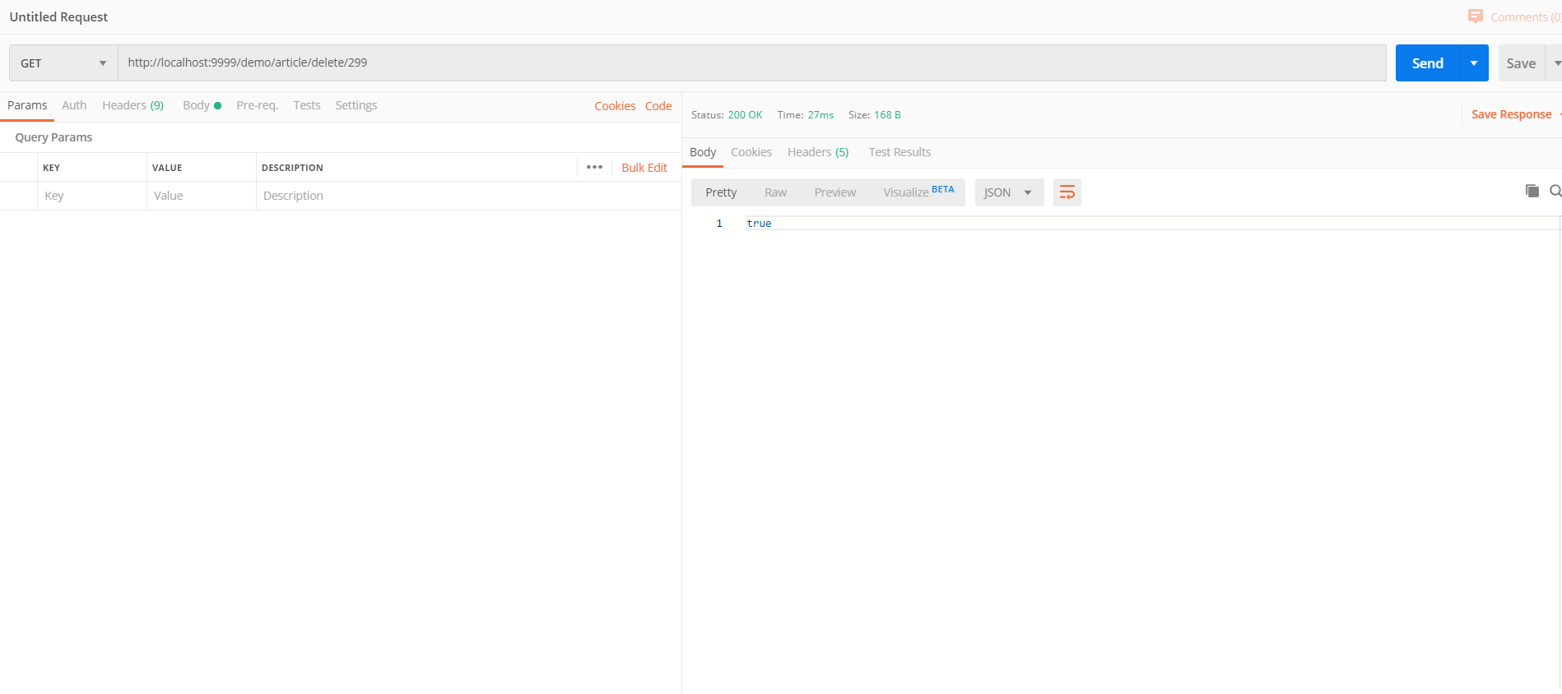1562x694 pixels.
Task: Select the response Cookies tab
Action: [x=751, y=152]
